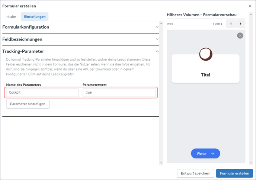Expand the Feldbezeichnungen section
This screenshot has width=256, height=180.
pos(81,39)
